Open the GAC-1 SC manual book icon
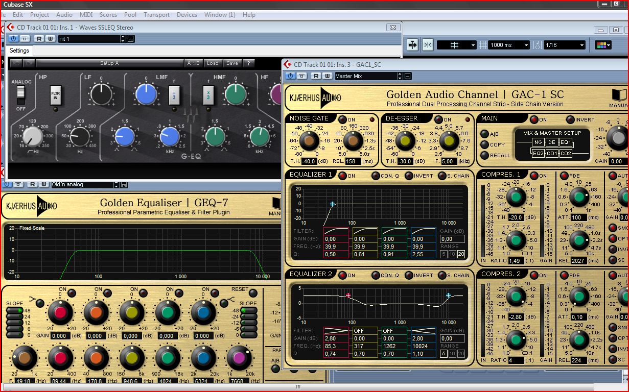Image resolution: width=629 pixels, height=392 pixels. [619, 95]
